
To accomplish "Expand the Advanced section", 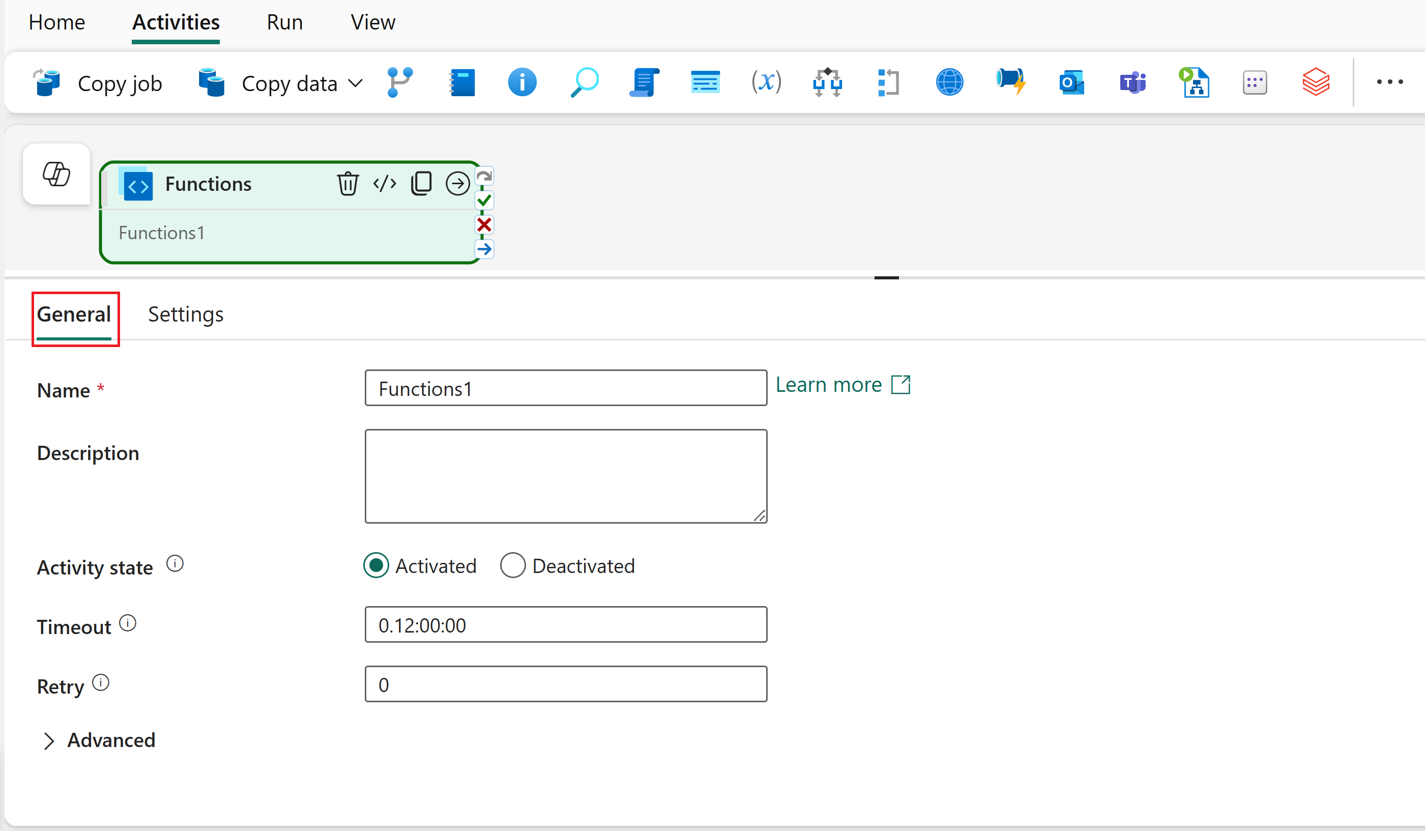I will pyautogui.click(x=49, y=740).
